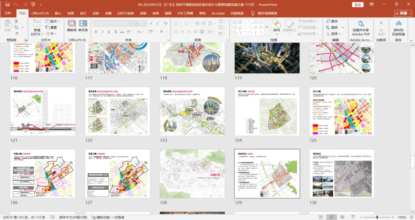Toggle Strikethrough abc text formatting
Viewport: 415px width, 220px height.
coord(122,32)
